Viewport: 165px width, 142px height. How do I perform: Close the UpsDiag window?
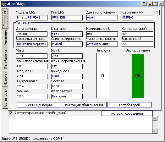pyautogui.click(x=161, y=4)
